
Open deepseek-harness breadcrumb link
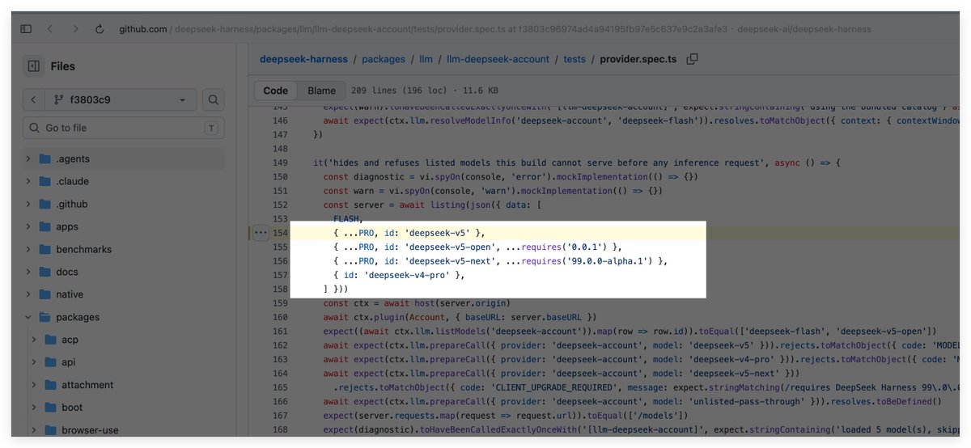(x=303, y=59)
